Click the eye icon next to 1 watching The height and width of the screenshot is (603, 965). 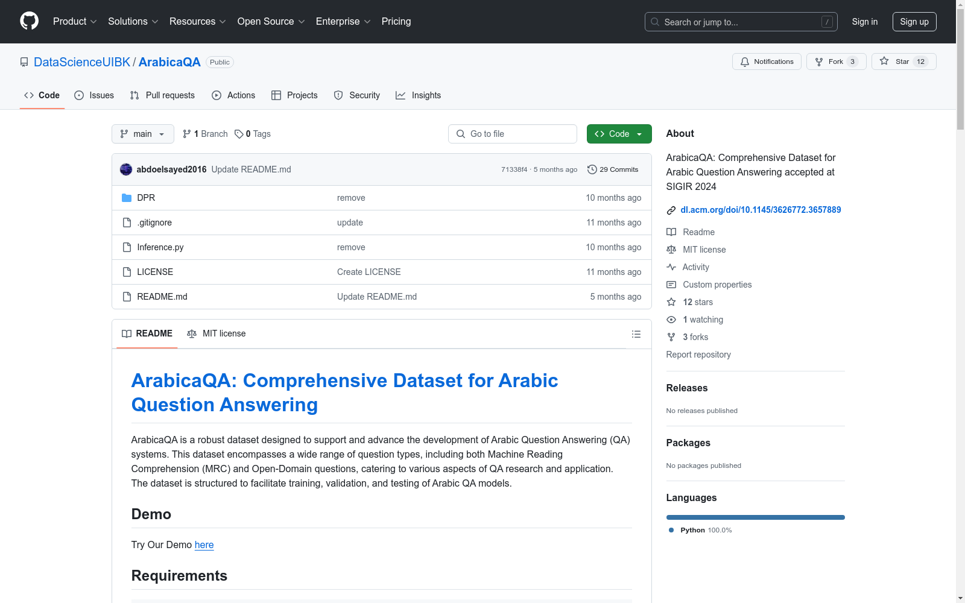click(x=671, y=320)
